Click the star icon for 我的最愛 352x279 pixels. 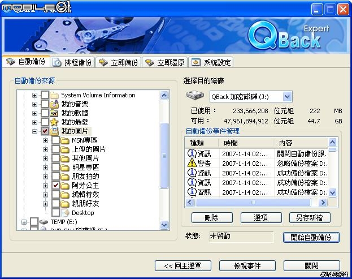click(x=54, y=122)
